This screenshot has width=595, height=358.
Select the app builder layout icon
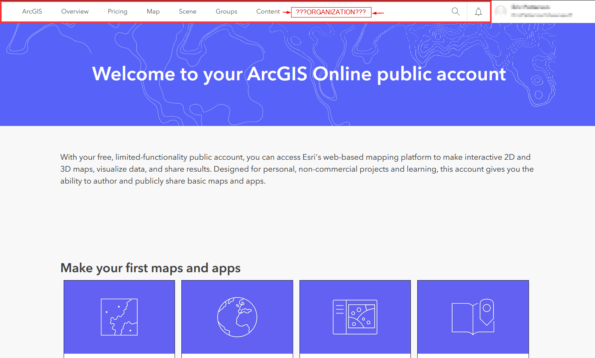click(x=355, y=317)
